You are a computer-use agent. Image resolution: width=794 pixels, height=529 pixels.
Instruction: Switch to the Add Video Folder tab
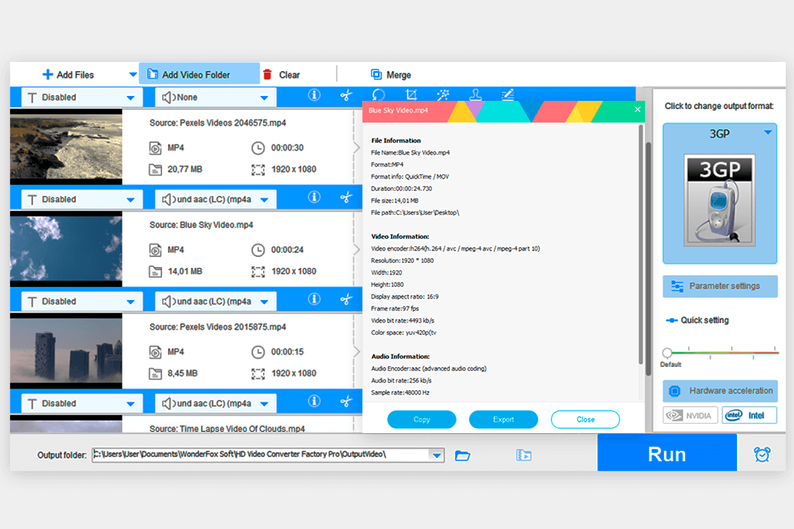pyautogui.click(x=199, y=74)
